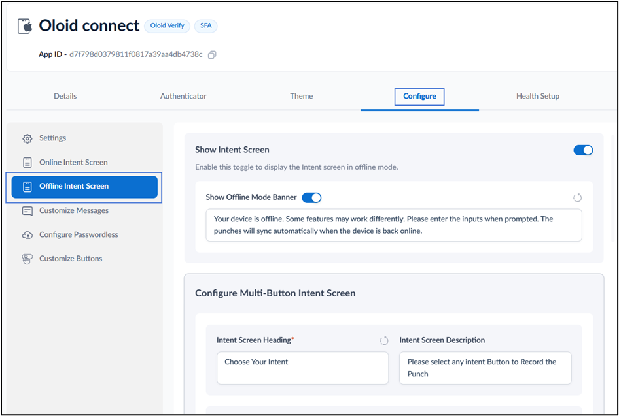Click the Apple device app icon
The image size is (619, 416).
[26, 26]
